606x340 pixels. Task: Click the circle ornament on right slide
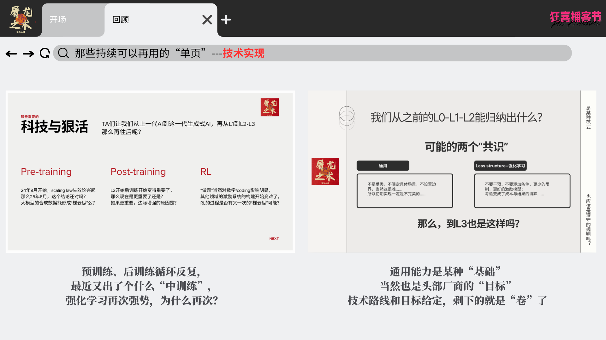pos(347,118)
